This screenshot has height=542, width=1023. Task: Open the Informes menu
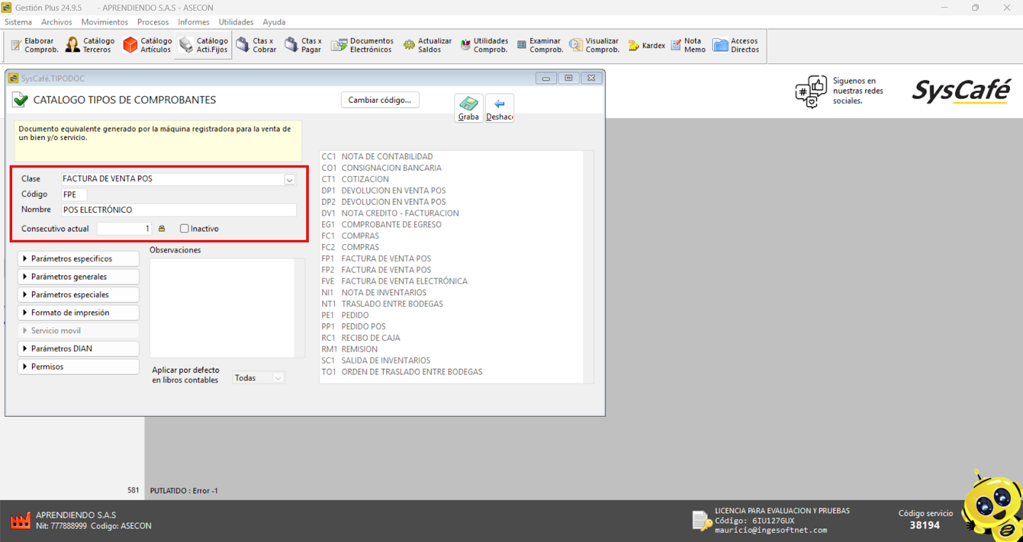[193, 22]
